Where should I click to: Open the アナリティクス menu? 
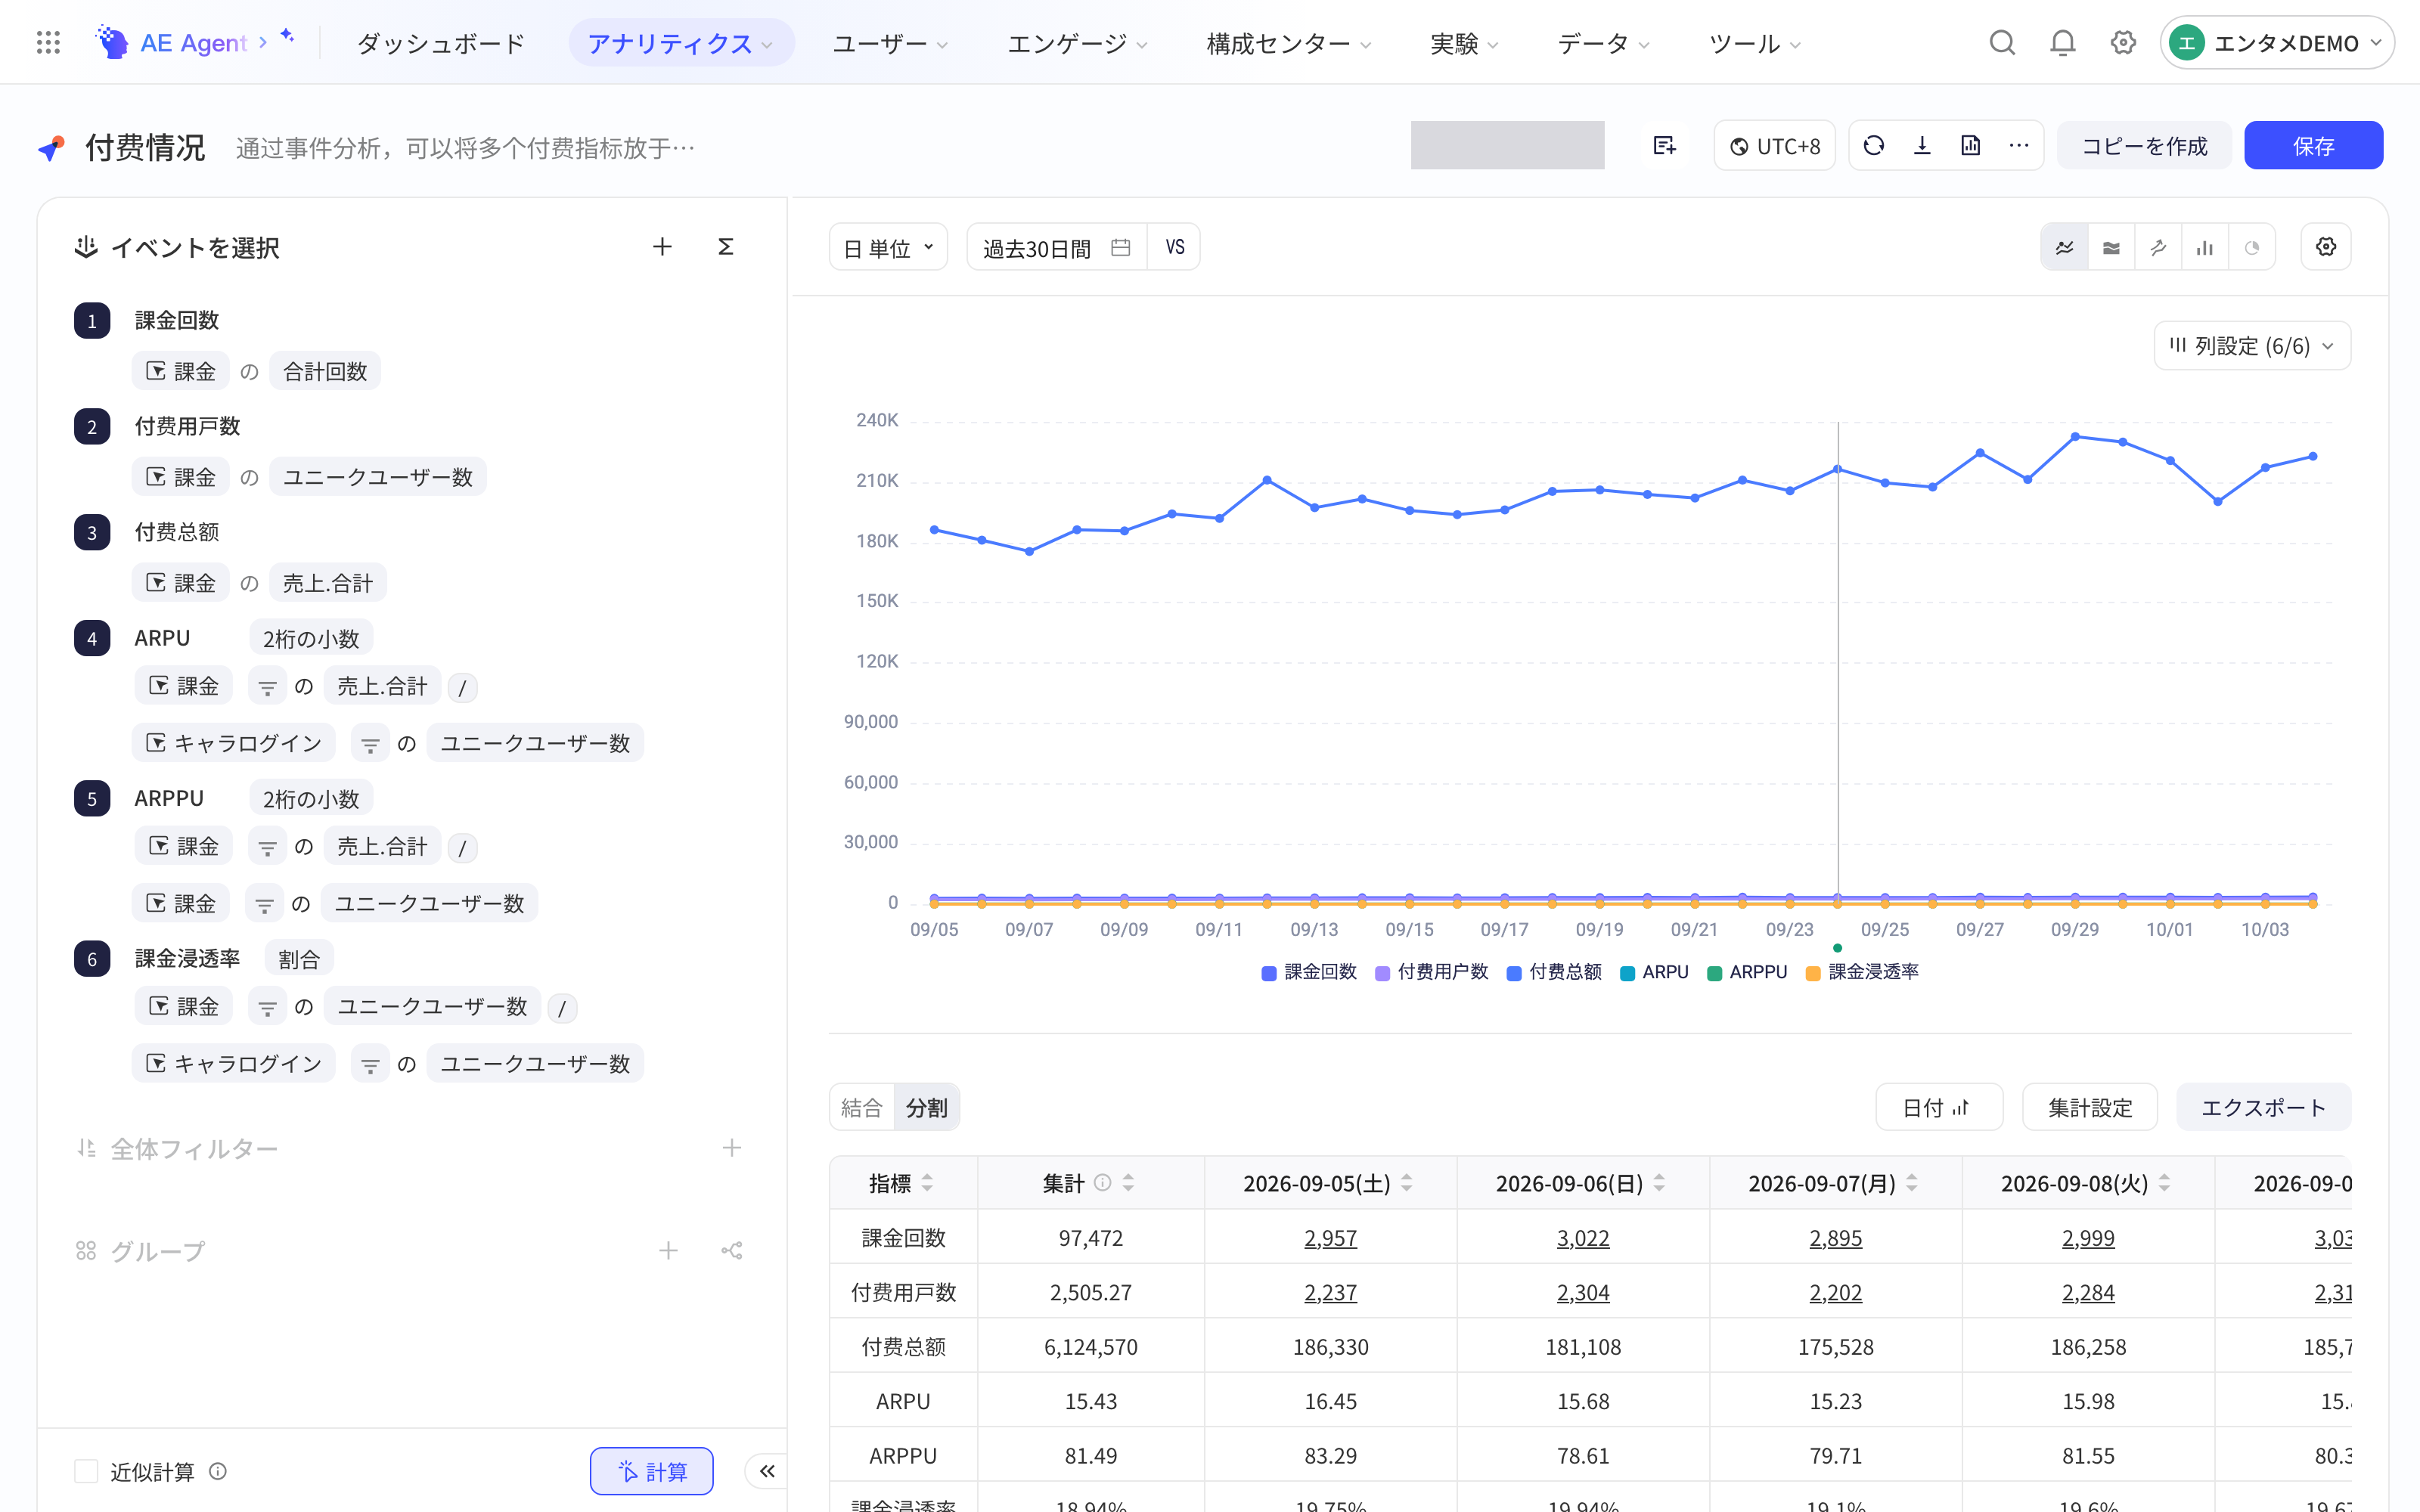(x=681, y=43)
